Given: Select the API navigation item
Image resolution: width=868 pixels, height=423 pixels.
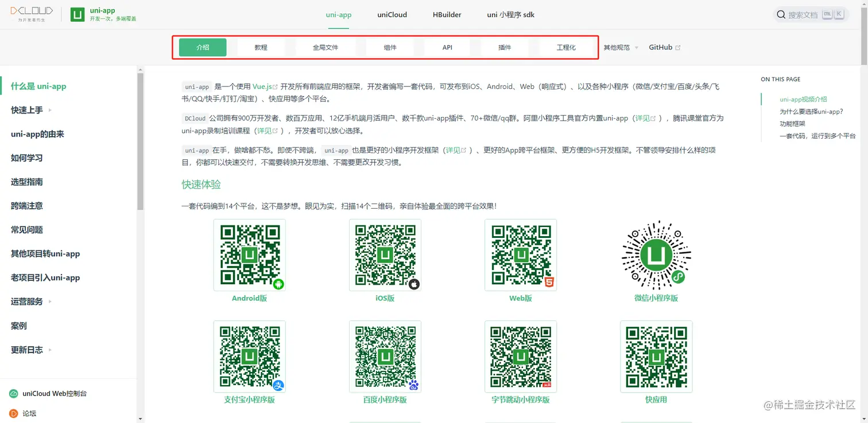Looking at the screenshot, I should (447, 48).
